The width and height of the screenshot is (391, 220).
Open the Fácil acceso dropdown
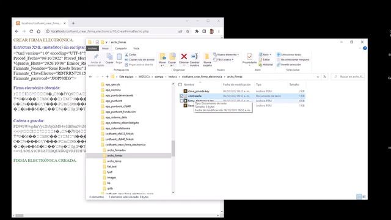(x=224, y=60)
